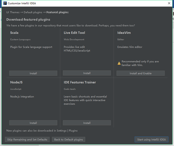174x146 pixels.
Task: Click 'Emulates Vim editor' description
Action: click(130, 47)
